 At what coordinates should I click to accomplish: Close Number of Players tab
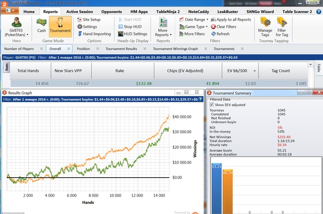pyautogui.click(x=42, y=49)
